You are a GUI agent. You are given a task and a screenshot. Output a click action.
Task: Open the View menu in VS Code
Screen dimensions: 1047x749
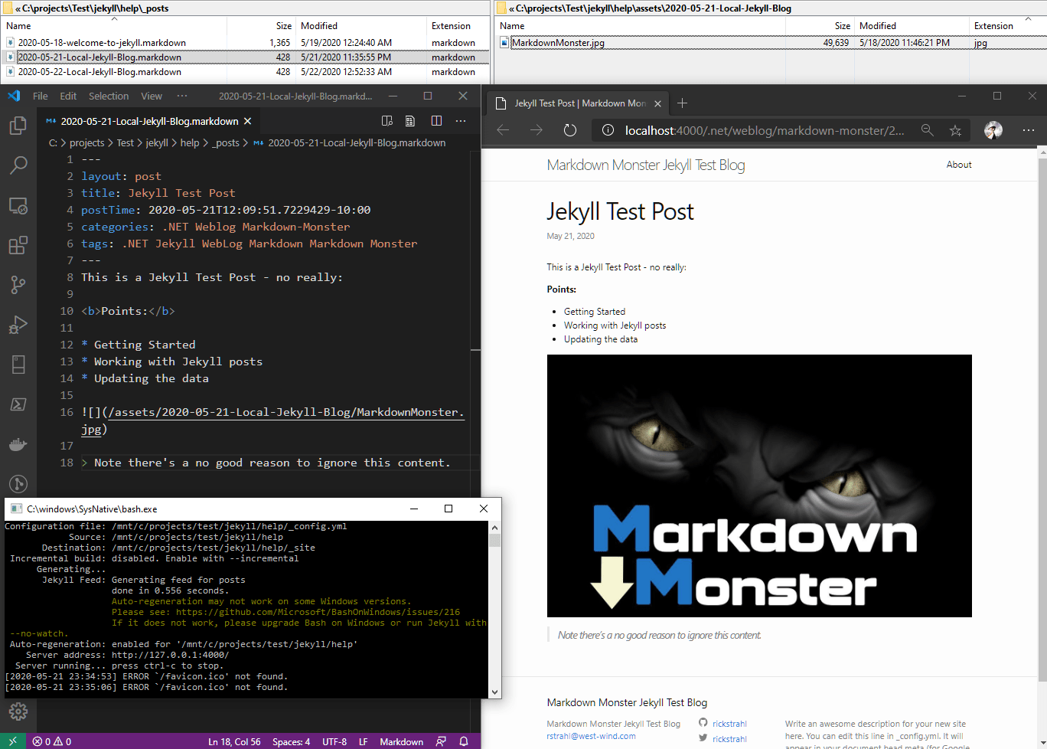click(x=152, y=96)
